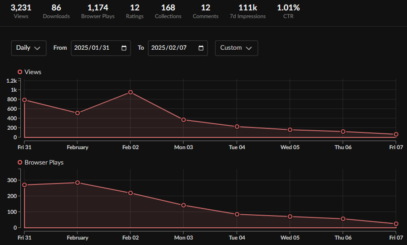Click the Views peak point on Feb 02
Image resolution: width=407 pixels, height=245 pixels.
(131, 93)
